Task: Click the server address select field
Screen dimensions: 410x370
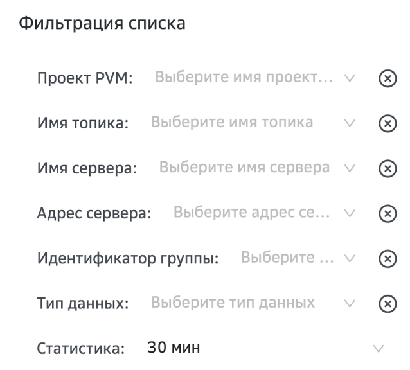Action: click(252, 213)
